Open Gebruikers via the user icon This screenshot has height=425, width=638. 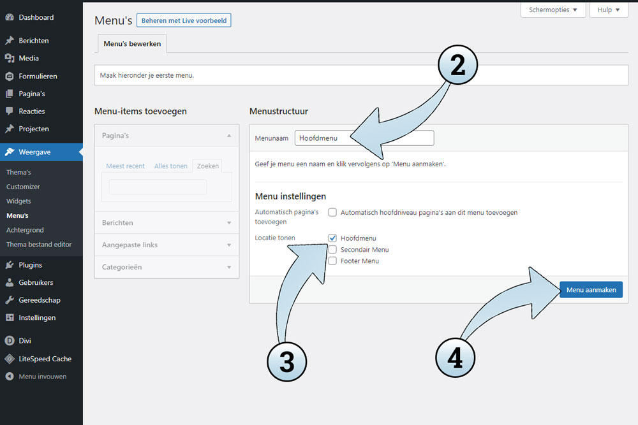10,282
